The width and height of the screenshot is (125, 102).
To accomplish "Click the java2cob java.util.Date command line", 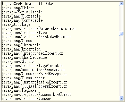I will click(x=27, y=4).
